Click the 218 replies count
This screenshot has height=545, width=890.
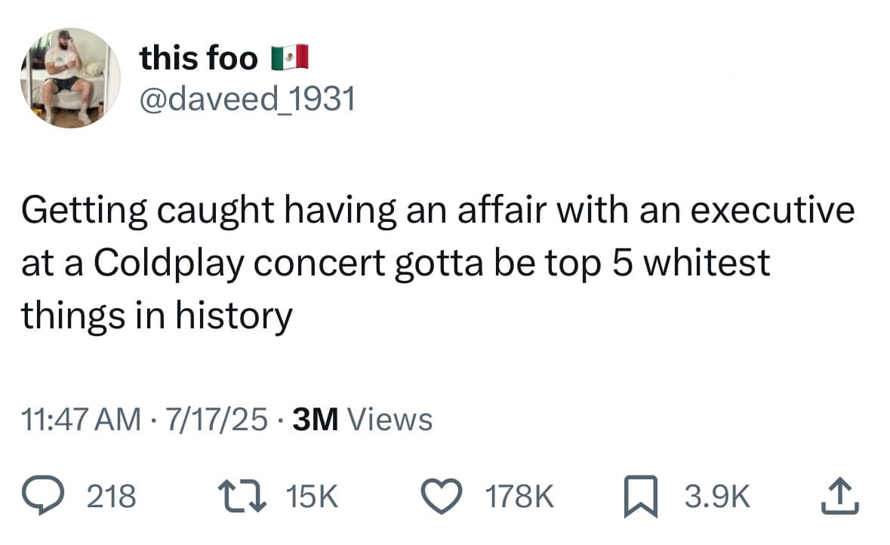click(x=111, y=496)
